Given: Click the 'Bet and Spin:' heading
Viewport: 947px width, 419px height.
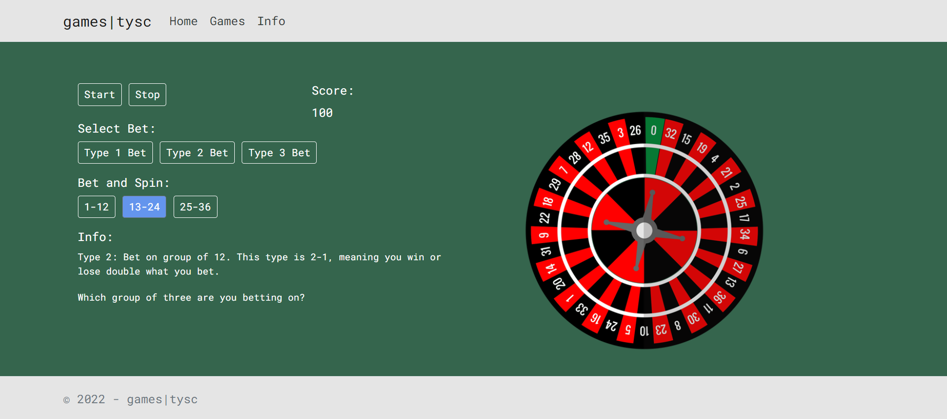Looking at the screenshot, I should [123, 183].
